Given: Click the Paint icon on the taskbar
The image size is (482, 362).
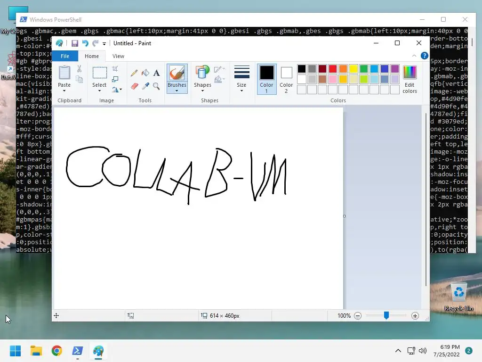Looking at the screenshot, I should [x=98, y=351].
